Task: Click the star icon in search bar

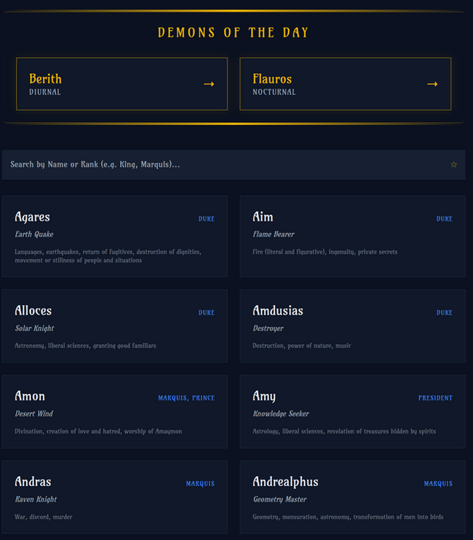Action: [454, 164]
